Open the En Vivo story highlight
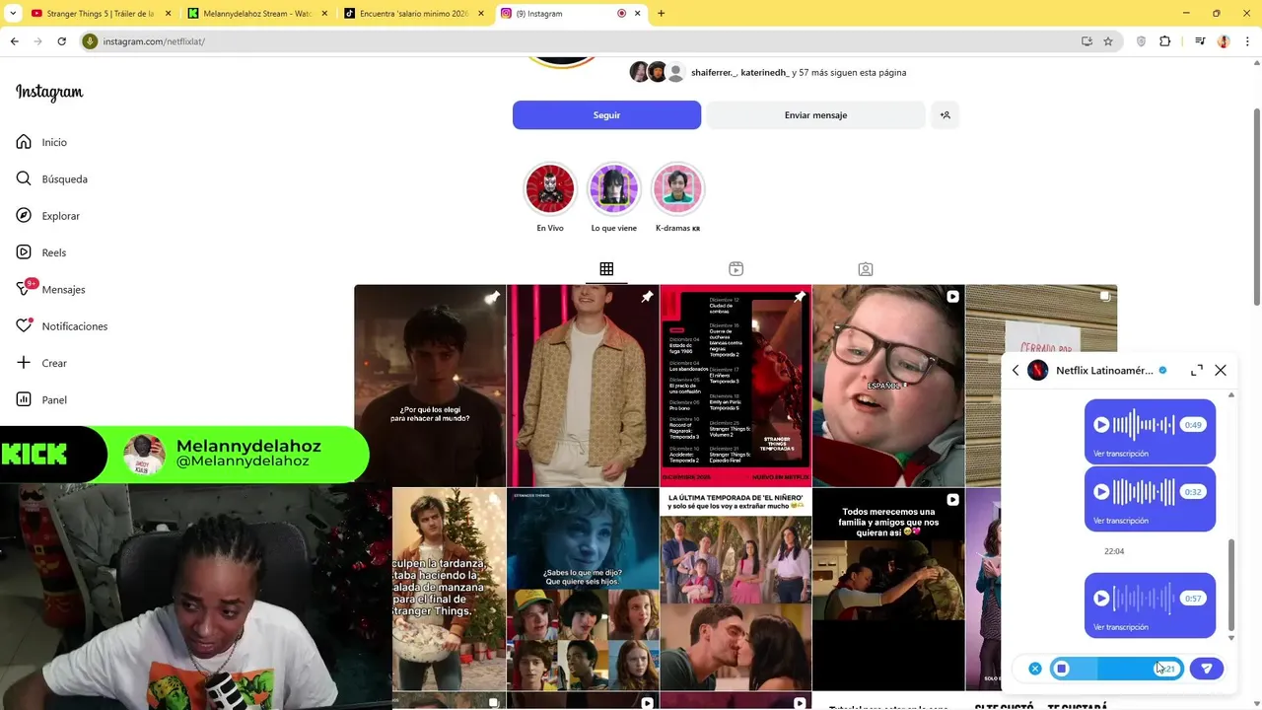The width and height of the screenshot is (1262, 710). point(550,188)
